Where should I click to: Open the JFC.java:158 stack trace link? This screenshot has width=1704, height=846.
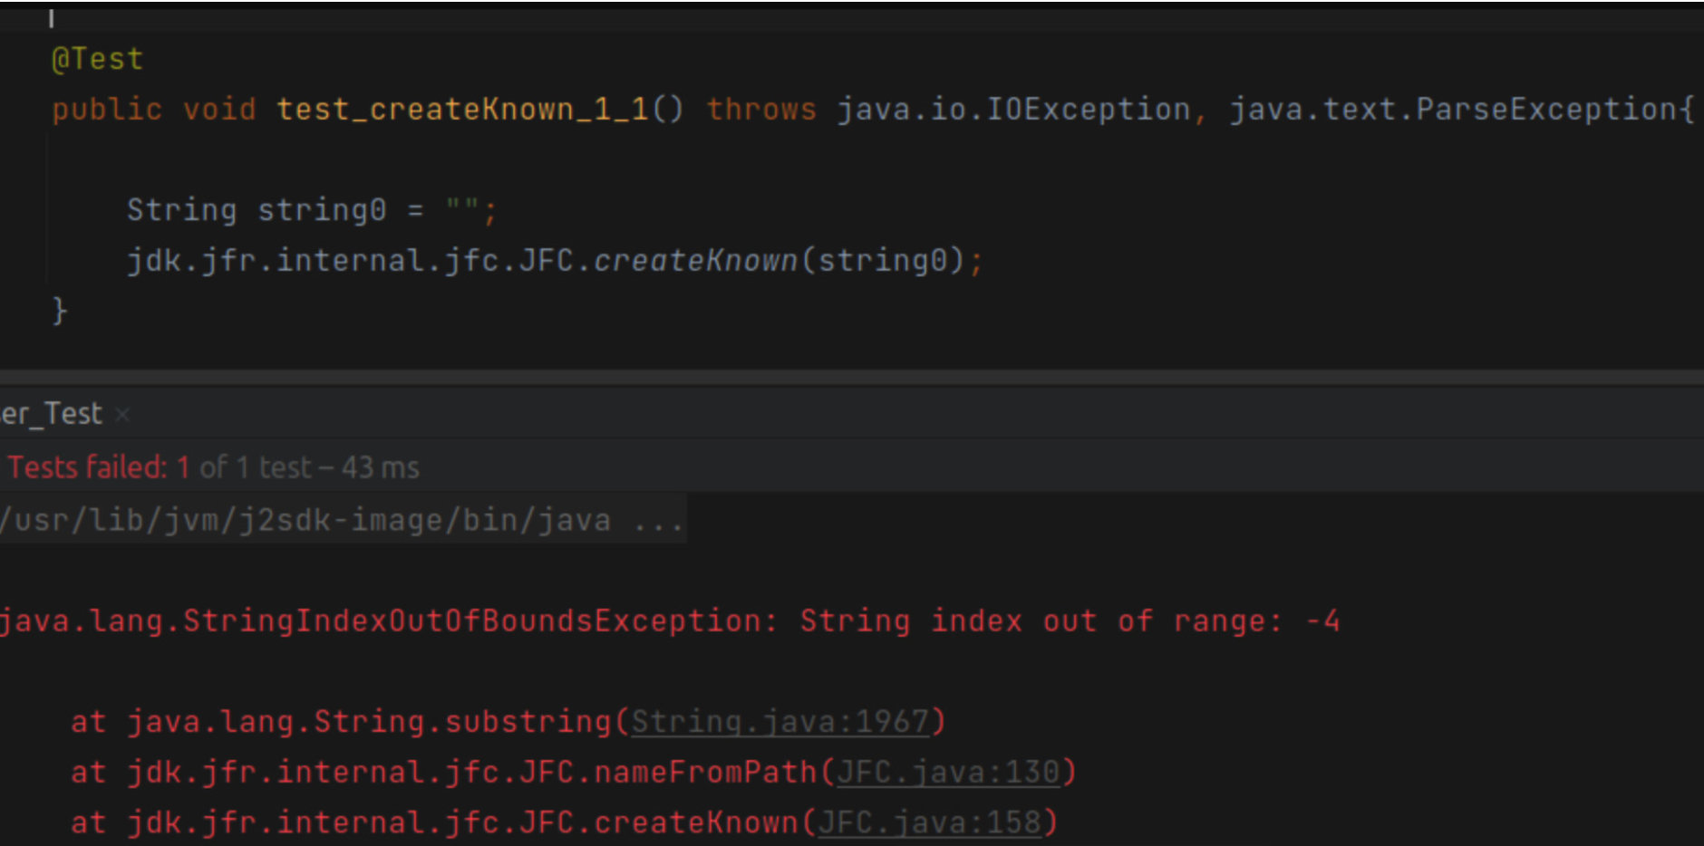(x=929, y=822)
